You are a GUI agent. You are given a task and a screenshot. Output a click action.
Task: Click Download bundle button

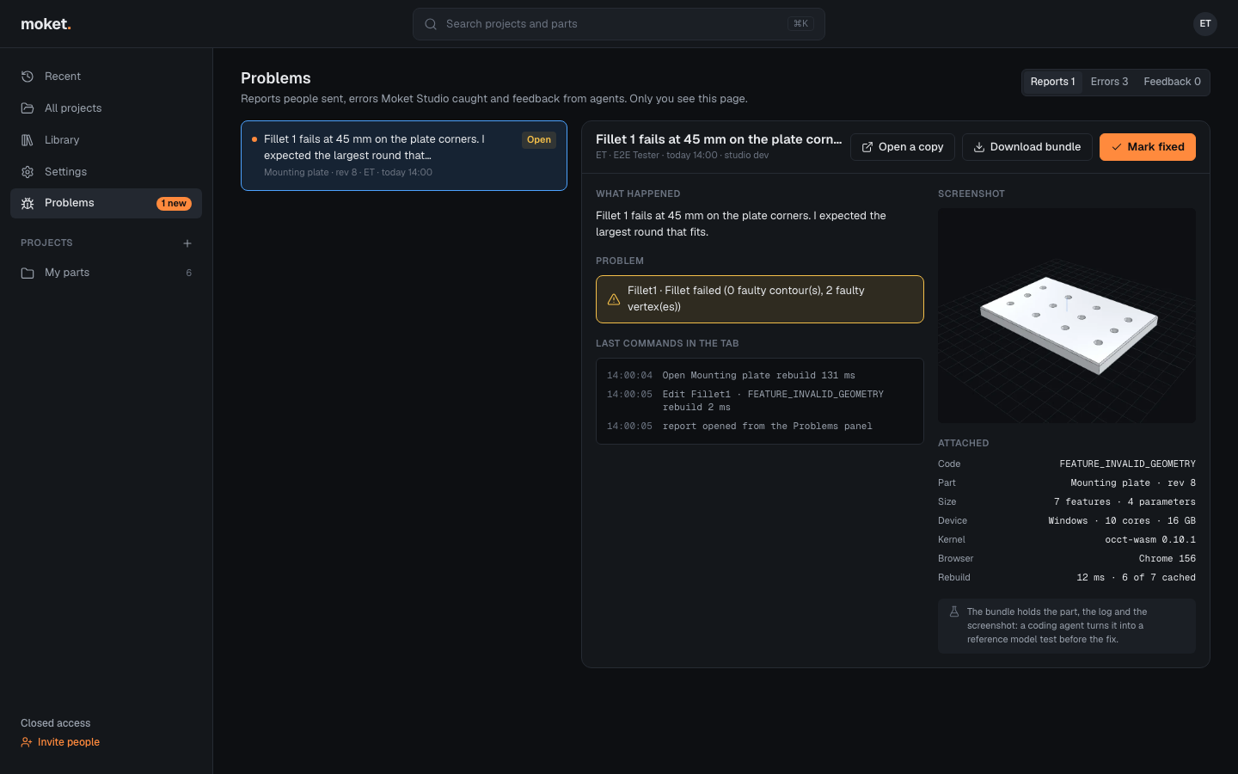[x=1027, y=147]
